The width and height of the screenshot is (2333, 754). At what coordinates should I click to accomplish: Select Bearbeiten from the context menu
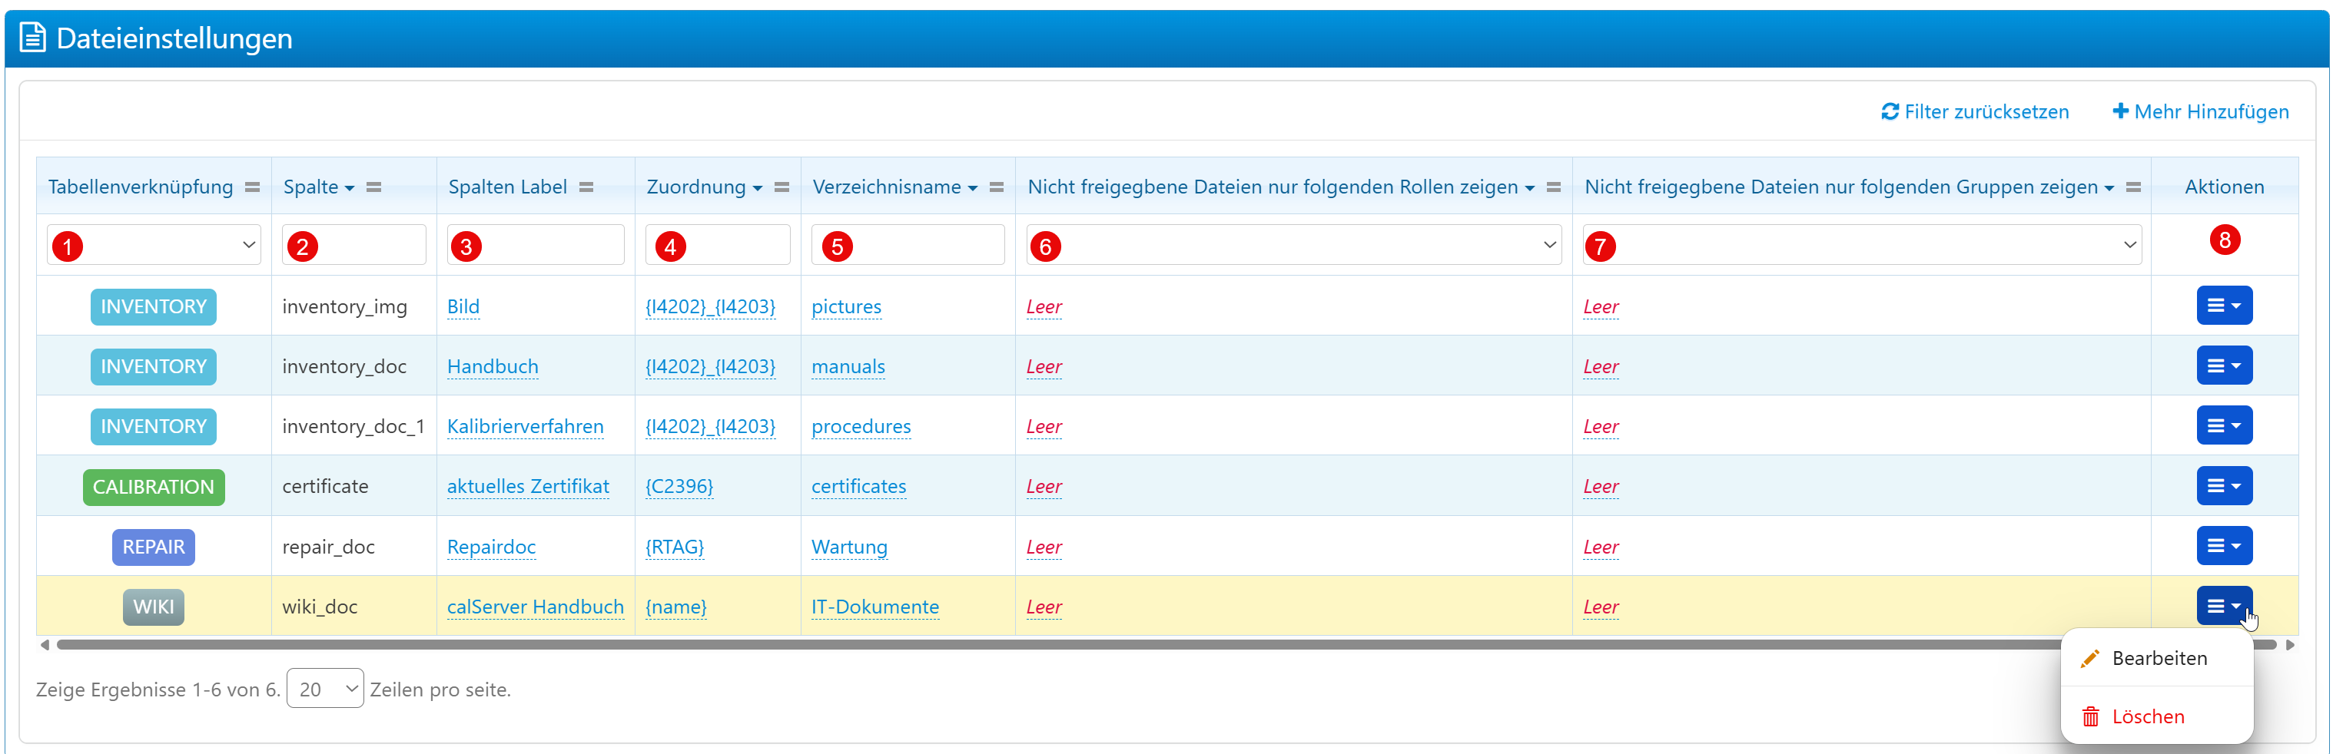(x=2159, y=658)
